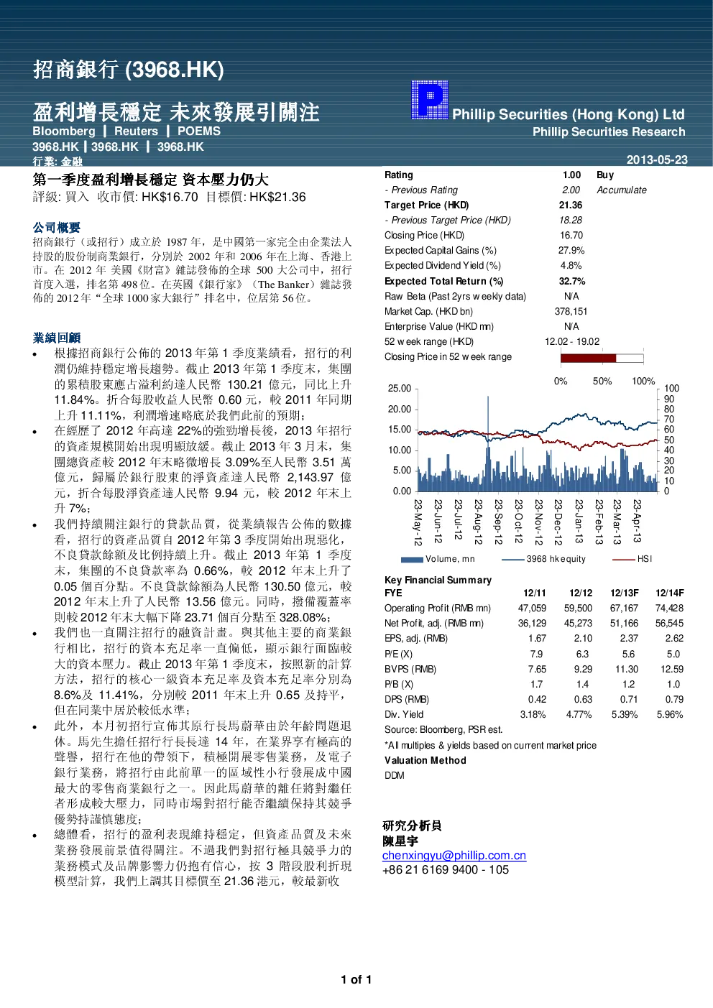
Task: Click Closing Price value 16.70
Action: point(571,235)
